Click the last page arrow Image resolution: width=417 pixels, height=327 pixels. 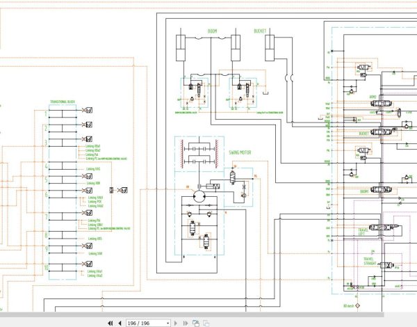[186, 324]
